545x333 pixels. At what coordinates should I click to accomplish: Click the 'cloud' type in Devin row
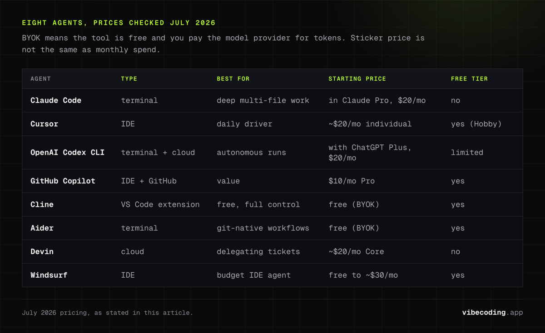click(132, 252)
